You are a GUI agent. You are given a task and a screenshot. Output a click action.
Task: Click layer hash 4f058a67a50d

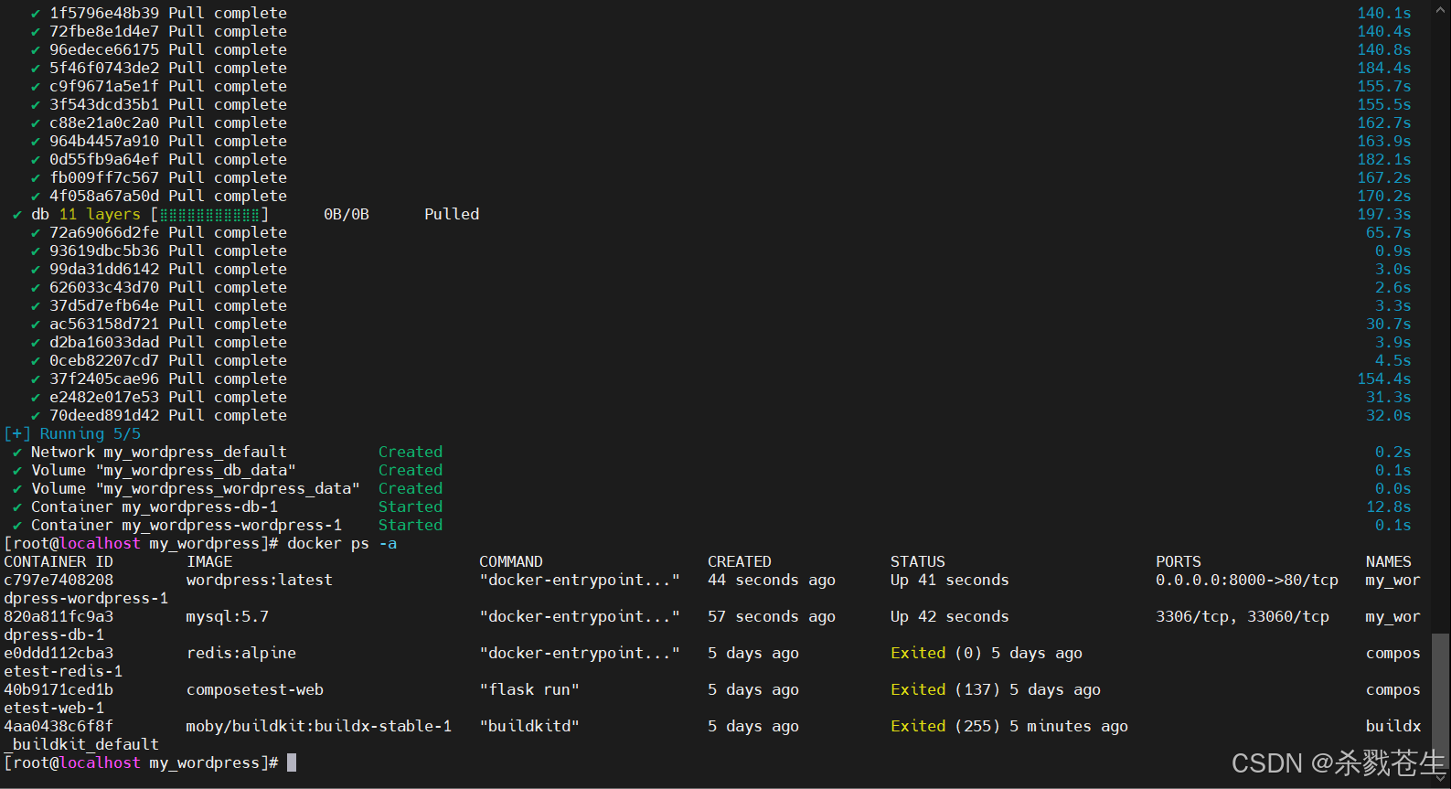click(104, 196)
